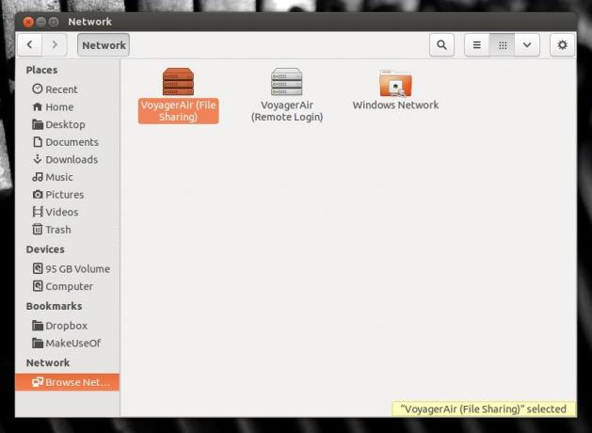Open the MakeUseOf bookmark folder
This screenshot has width=592, height=433.
pos(67,343)
